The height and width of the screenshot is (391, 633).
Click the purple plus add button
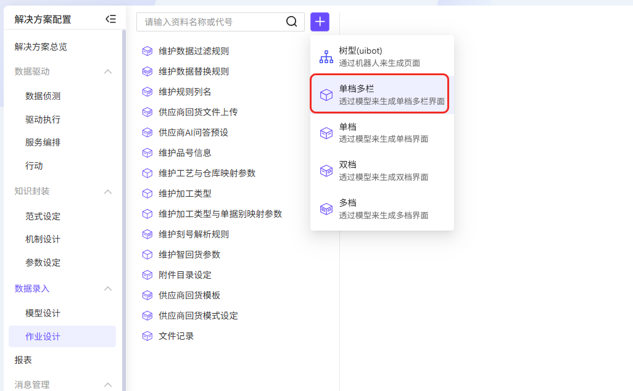click(x=320, y=22)
